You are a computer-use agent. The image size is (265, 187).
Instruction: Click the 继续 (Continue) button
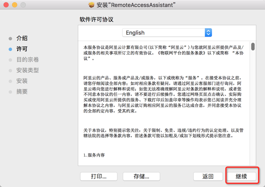click(241, 176)
